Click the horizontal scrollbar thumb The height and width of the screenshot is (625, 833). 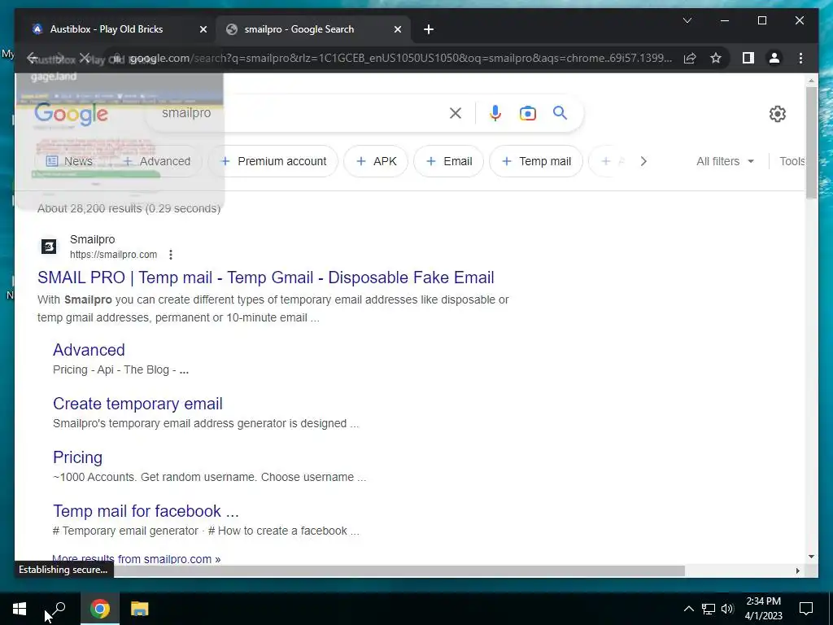click(x=399, y=570)
